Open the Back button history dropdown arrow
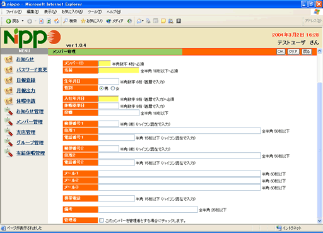This screenshot has width=323, height=233. (23, 21)
